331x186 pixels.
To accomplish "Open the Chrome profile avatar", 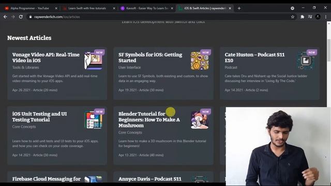I will coord(318,17).
